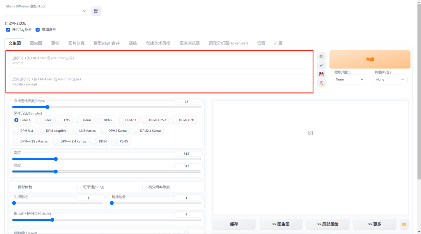Open the Stable Diffusion 模型 dropdown
The height and width of the screenshot is (234, 421).
46,11
